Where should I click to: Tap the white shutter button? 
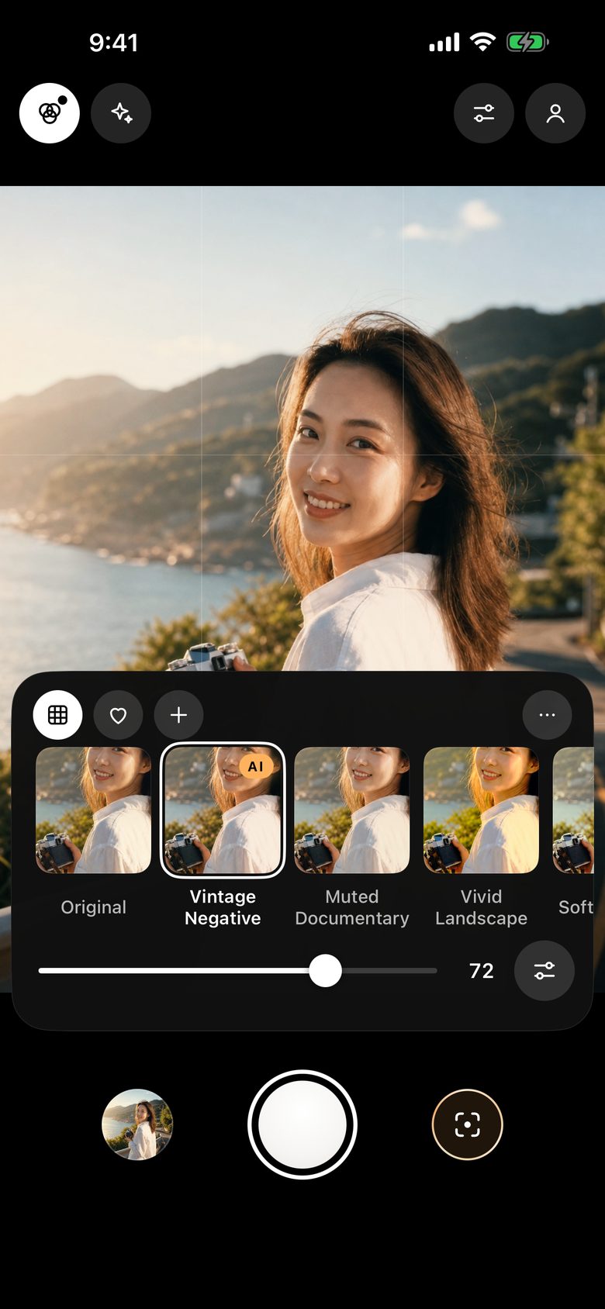pos(302,1124)
